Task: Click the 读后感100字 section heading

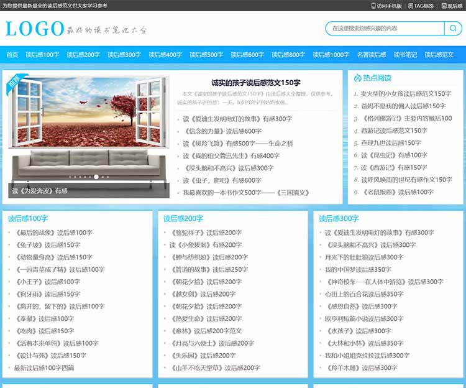Action: coord(28,218)
